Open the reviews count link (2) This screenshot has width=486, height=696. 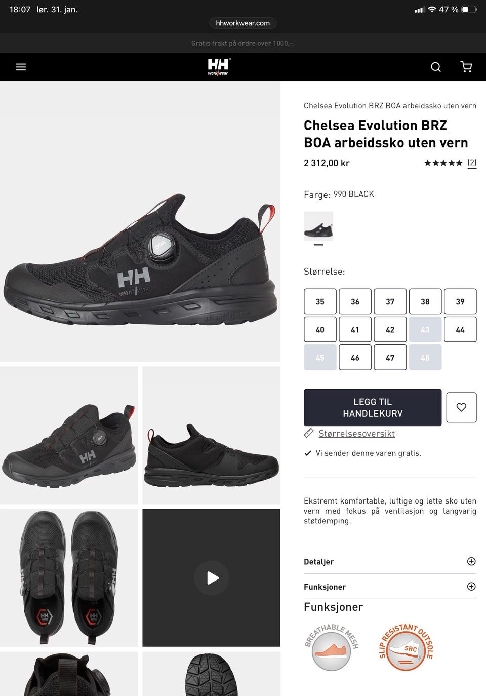[x=472, y=163]
